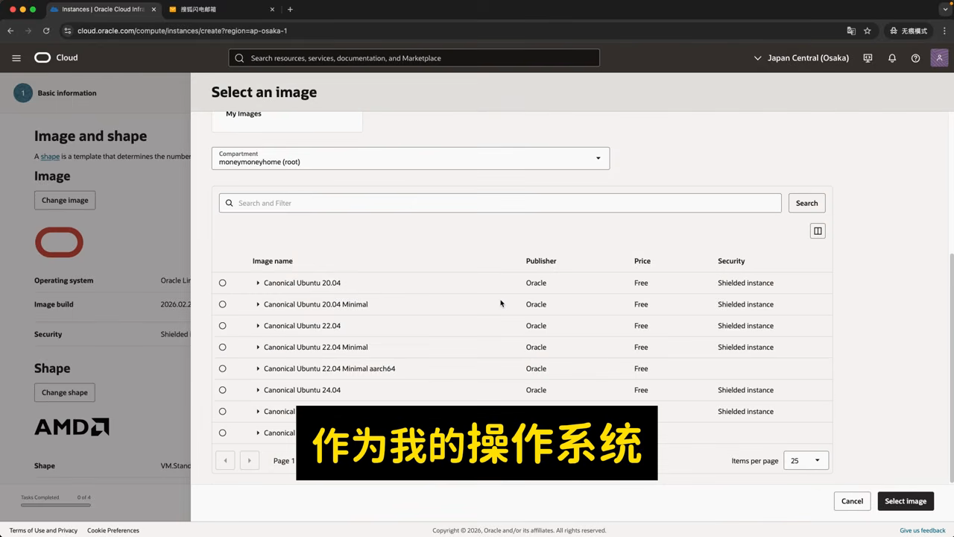Click the browser back arrow
The width and height of the screenshot is (954, 537).
(x=10, y=31)
